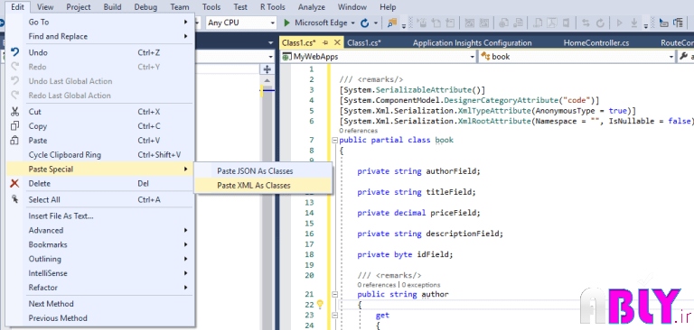Image resolution: width=694 pixels, height=330 pixels.
Task: Click the Find in Files toolbar icon
Action: tap(391, 23)
